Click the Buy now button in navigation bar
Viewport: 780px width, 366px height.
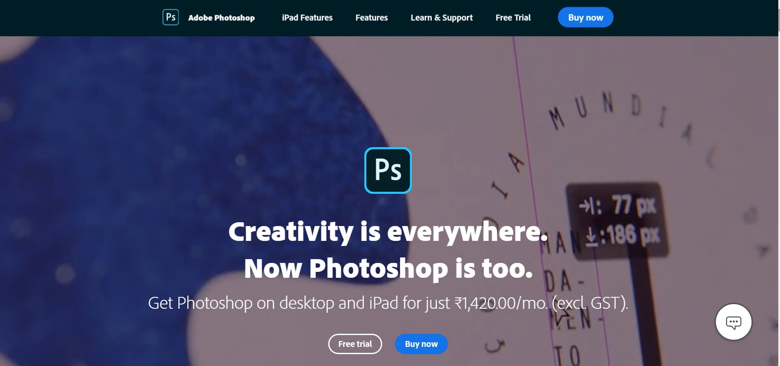point(586,17)
